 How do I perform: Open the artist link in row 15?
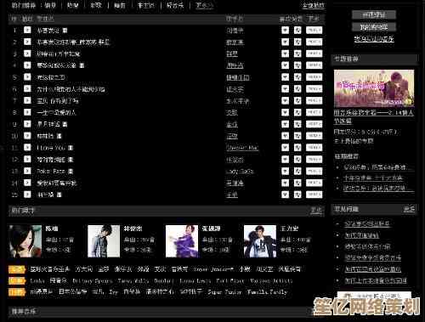tap(232, 195)
